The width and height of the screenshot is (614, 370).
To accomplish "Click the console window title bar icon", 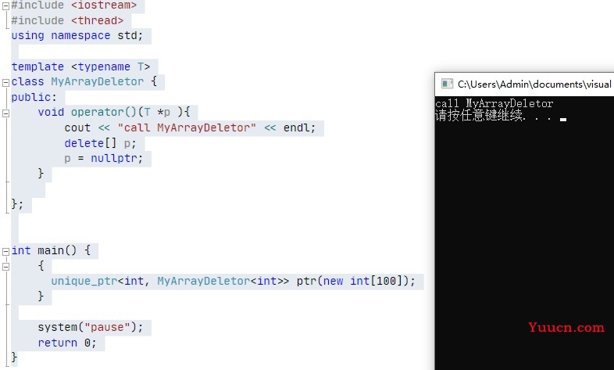I will pyautogui.click(x=447, y=84).
